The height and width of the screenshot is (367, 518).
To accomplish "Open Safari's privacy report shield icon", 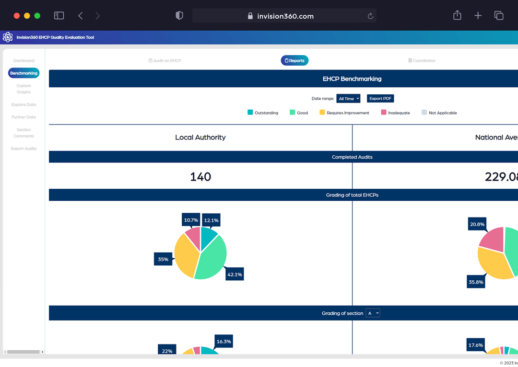I will tap(179, 15).
